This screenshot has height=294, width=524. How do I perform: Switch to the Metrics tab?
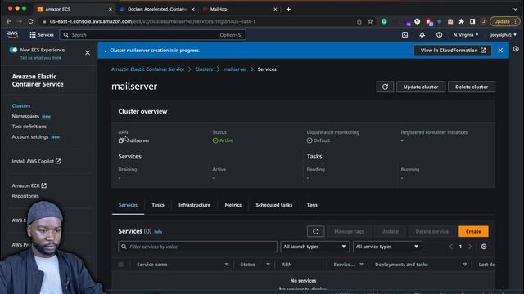(233, 205)
